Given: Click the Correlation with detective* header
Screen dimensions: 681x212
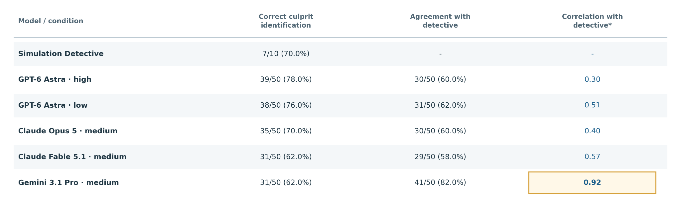Looking at the screenshot, I should [x=592, y=21].
